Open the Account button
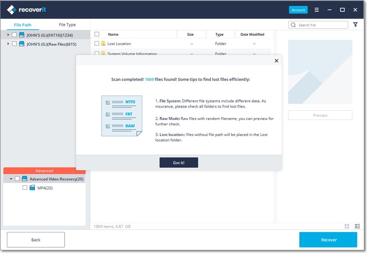367x253 pixels. pos(298,10)
